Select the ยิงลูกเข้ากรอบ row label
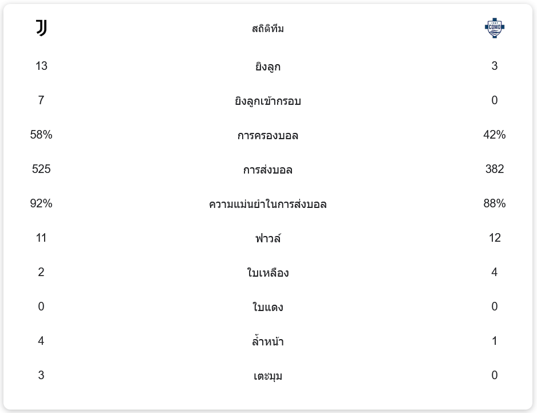 (x=268, y=101)
